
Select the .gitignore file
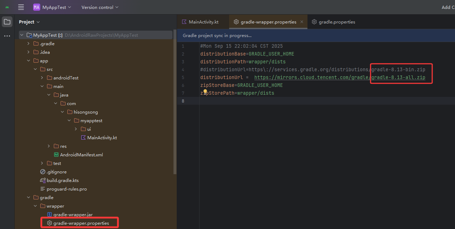[x=56, y=172]
